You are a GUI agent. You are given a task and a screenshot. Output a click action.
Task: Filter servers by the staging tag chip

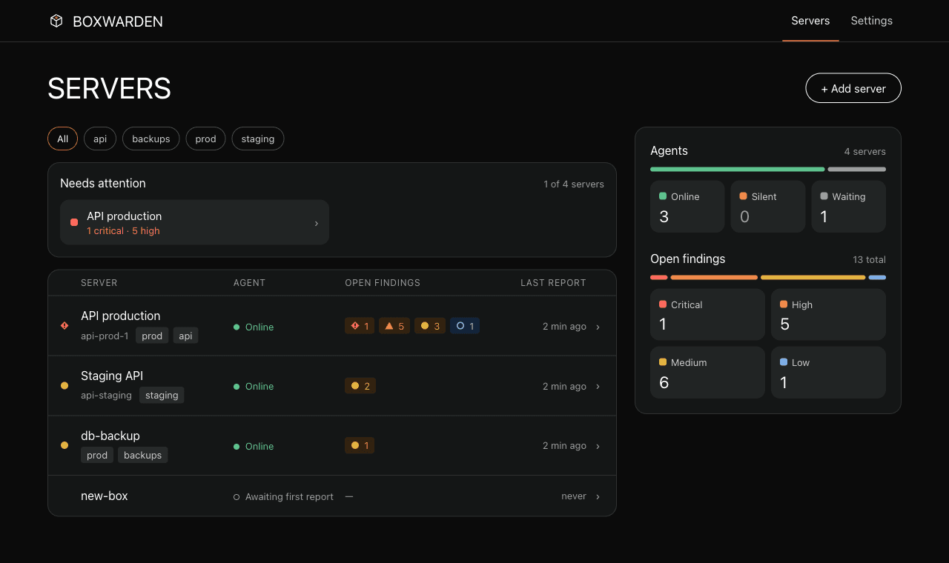[258, 139]
